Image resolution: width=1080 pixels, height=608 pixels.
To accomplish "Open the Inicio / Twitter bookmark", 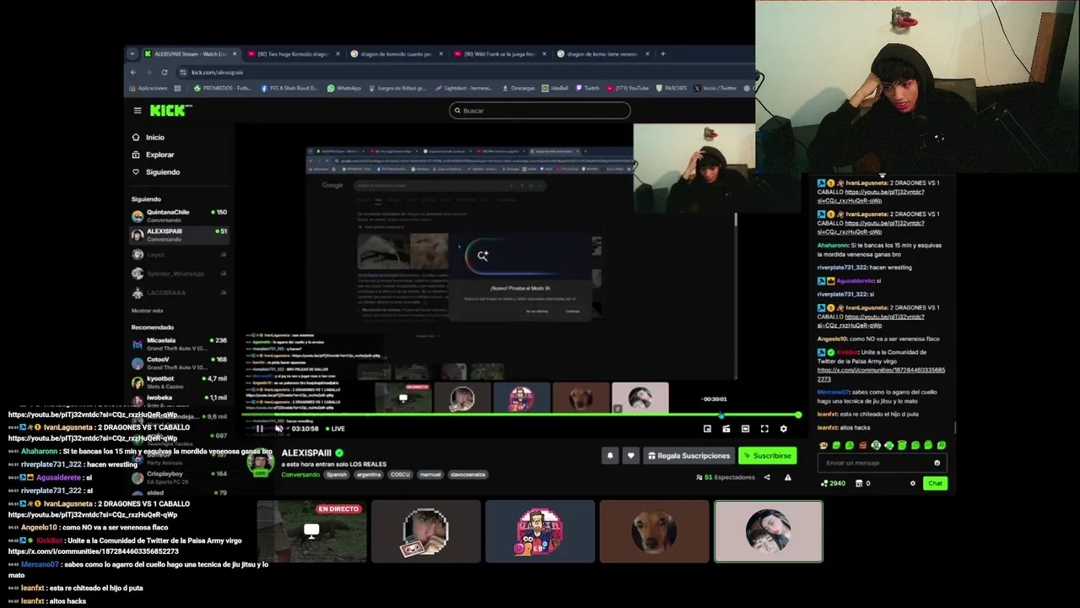I will point(715,88).
